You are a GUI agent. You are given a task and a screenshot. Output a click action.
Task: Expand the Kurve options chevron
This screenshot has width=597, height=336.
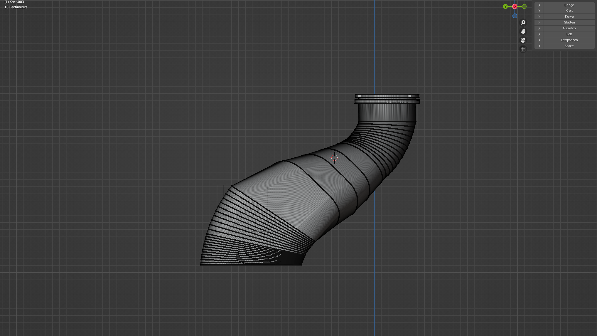tap(539, 16)
